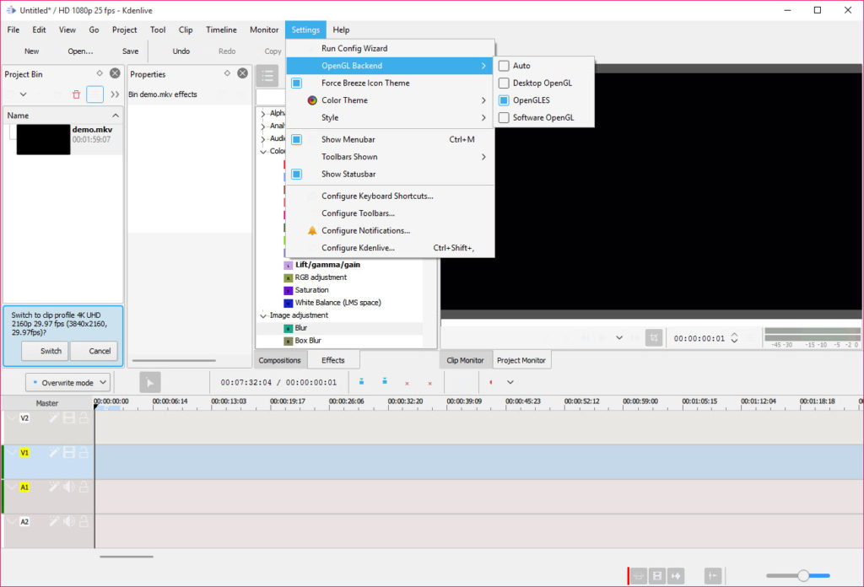Lock the V2 track

click(x=84, y=418)
